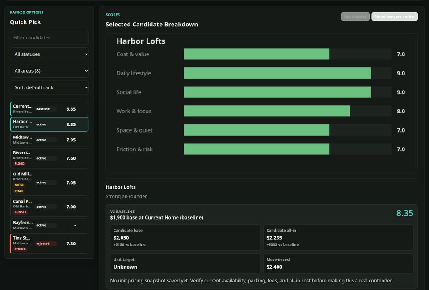Select the rejected Tiny Studio candidate
429x290 pixels.
tap(49, 244)
